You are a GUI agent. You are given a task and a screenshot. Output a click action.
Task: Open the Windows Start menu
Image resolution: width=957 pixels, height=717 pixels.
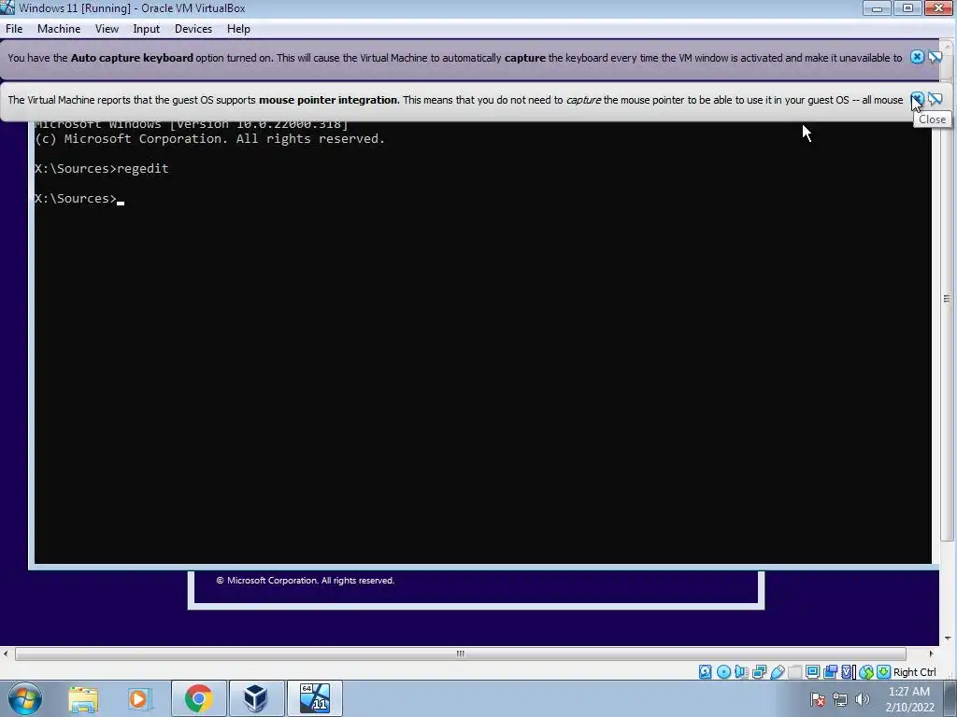[25, 698]
